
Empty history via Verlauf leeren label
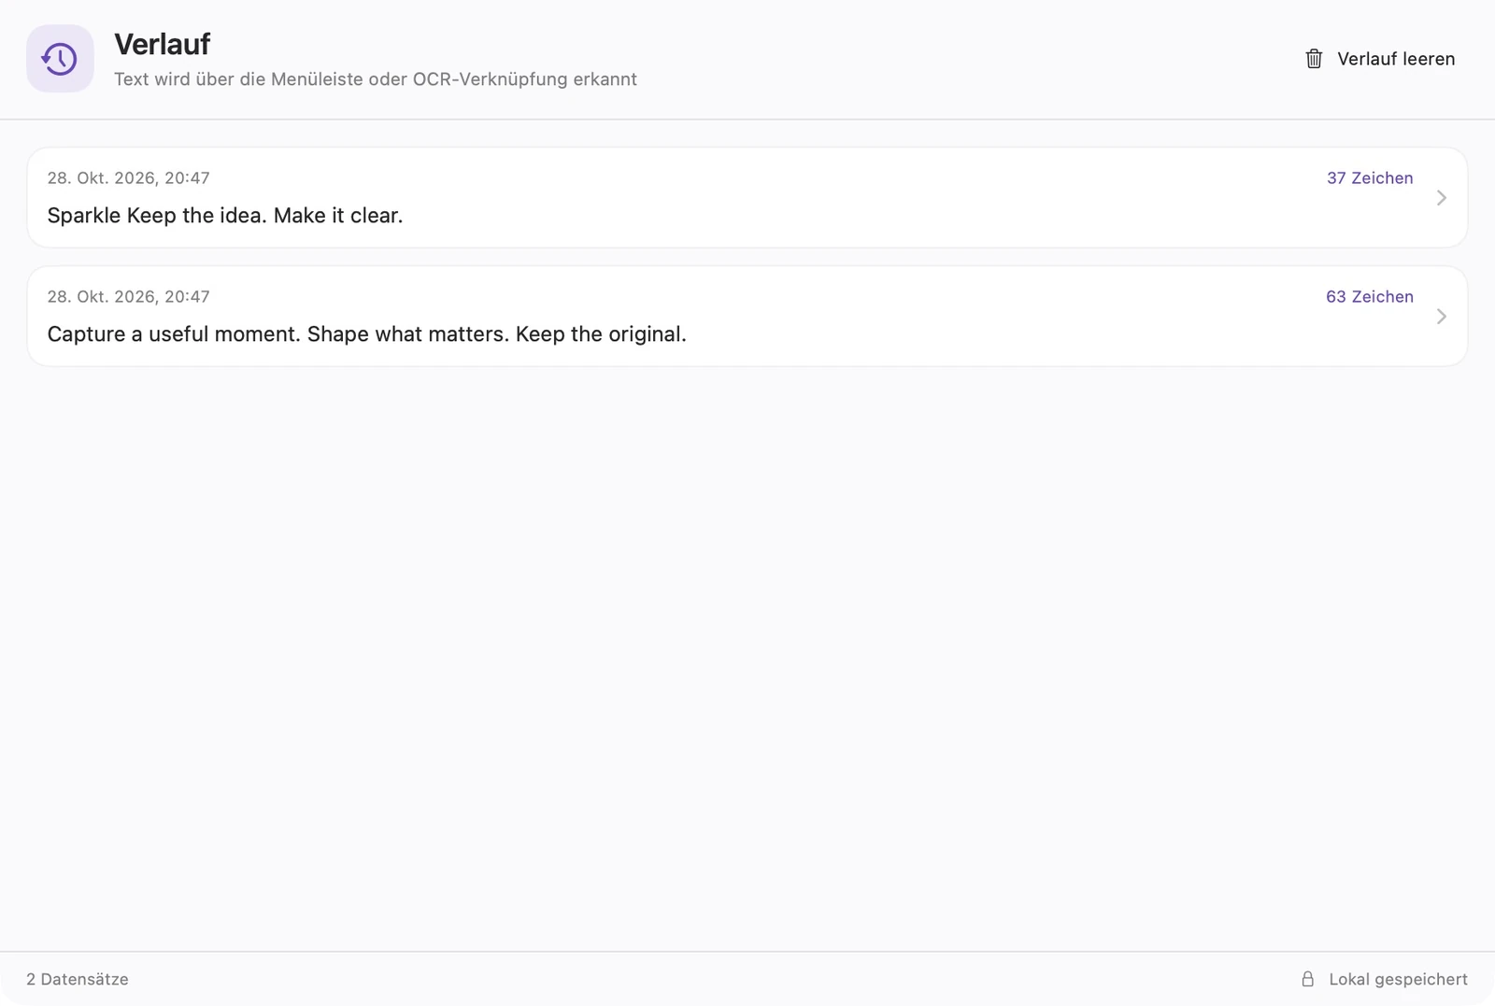coord(1396,59)
